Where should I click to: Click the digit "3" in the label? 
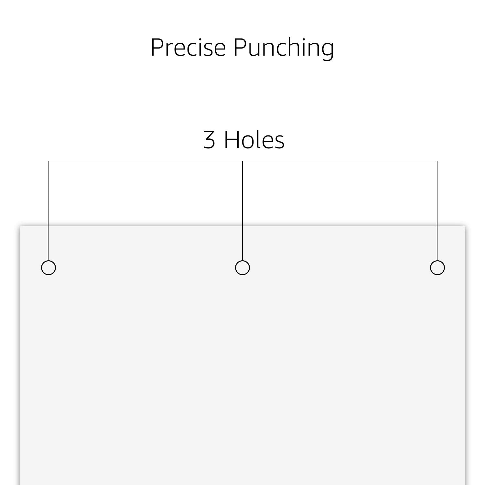[x=209, y=140]
